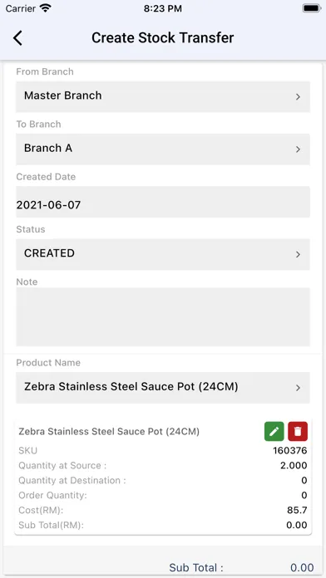This screenshot has height=578, width=326.
Task: Tap the green pencil edit icon
Action: (x=274, y=431)
